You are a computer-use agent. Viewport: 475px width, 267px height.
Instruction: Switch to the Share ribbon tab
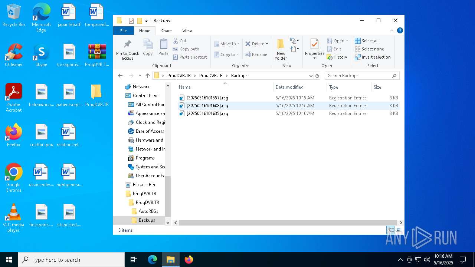(x=166, y=31)
